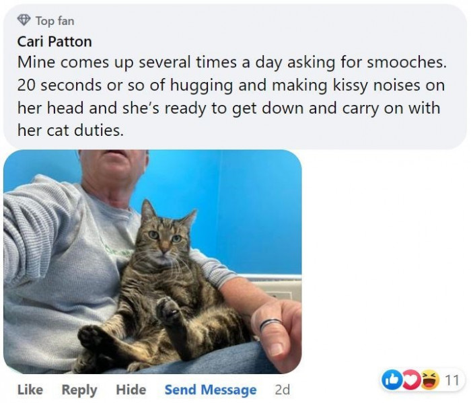View the 11 reactions count
The image size is (471, 403).
(451, 380)
